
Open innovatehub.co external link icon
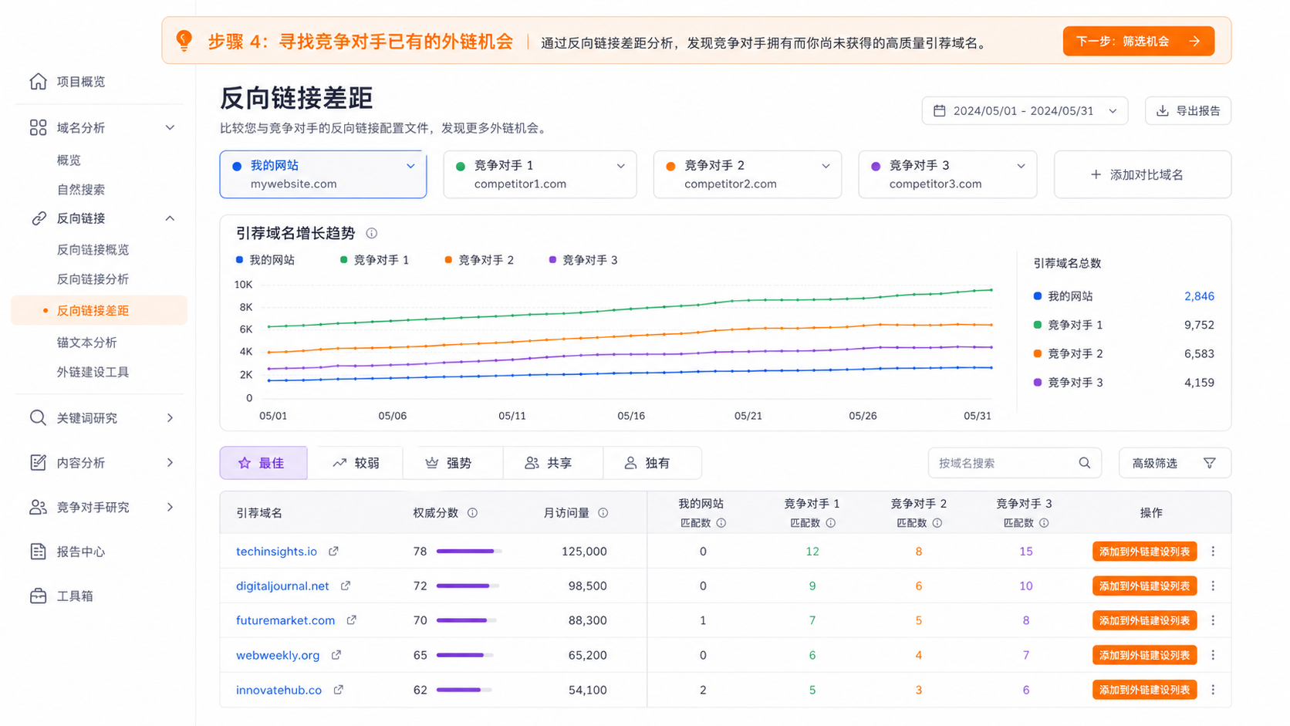338,690
